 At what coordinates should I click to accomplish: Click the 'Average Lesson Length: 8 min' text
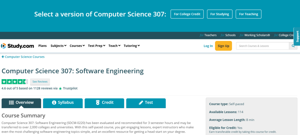(232, 120)
